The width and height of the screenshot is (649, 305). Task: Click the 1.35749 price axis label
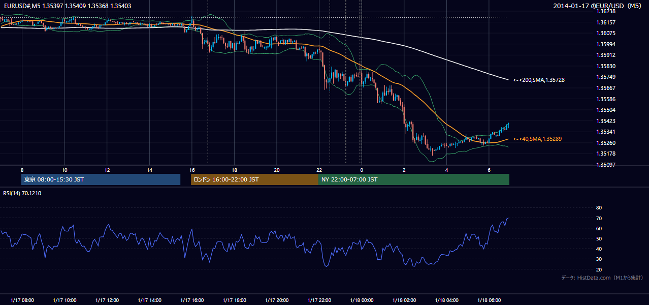[x=606, y=77]
